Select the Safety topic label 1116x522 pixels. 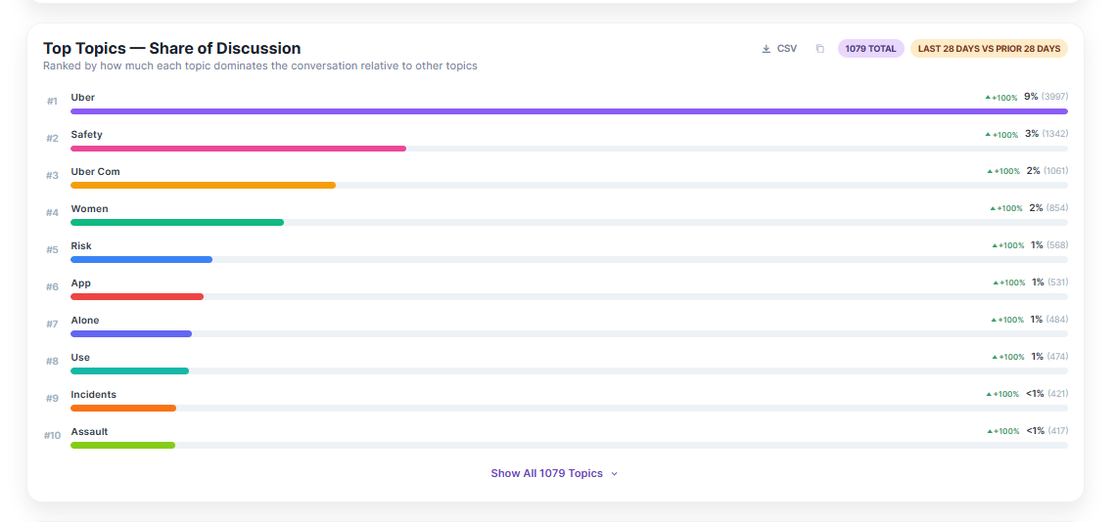click(86, 135)
